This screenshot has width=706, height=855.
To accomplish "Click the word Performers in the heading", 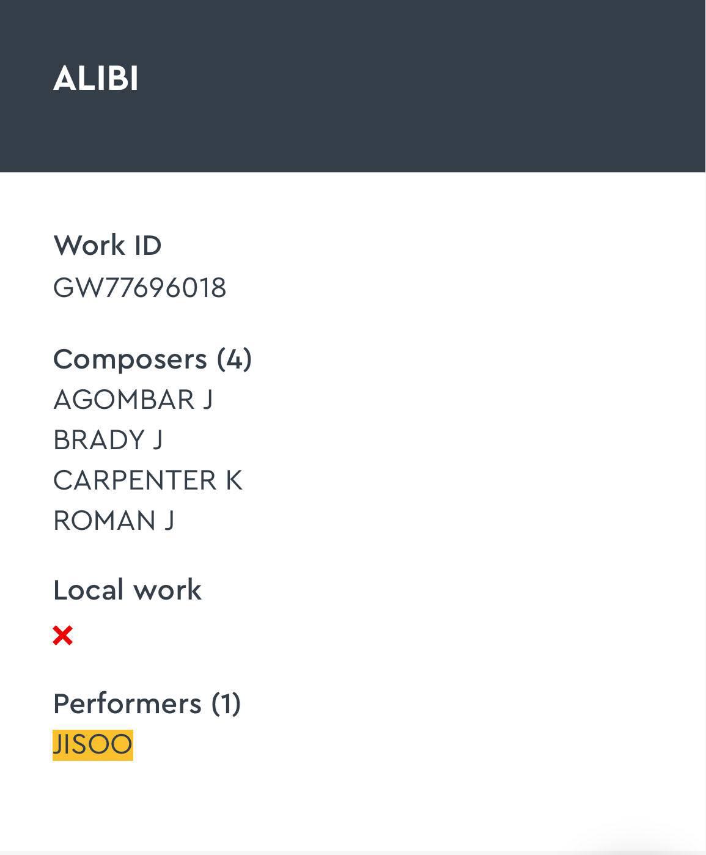I will click(127, 704).
